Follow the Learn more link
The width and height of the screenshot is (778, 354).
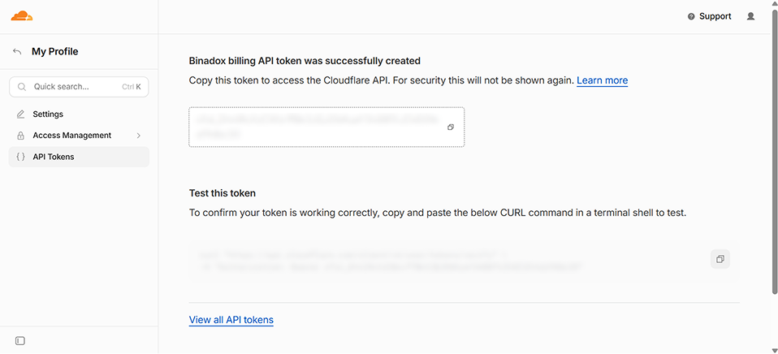(x=602, y=80)
